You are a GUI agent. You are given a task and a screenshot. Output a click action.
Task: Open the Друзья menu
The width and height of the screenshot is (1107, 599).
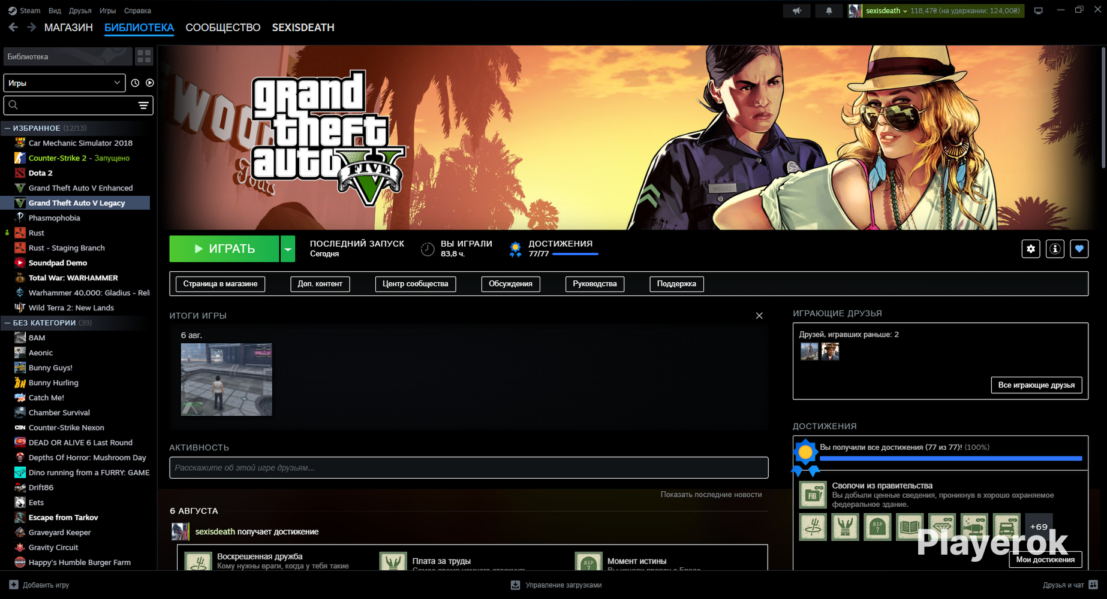[x=80, y=11]
